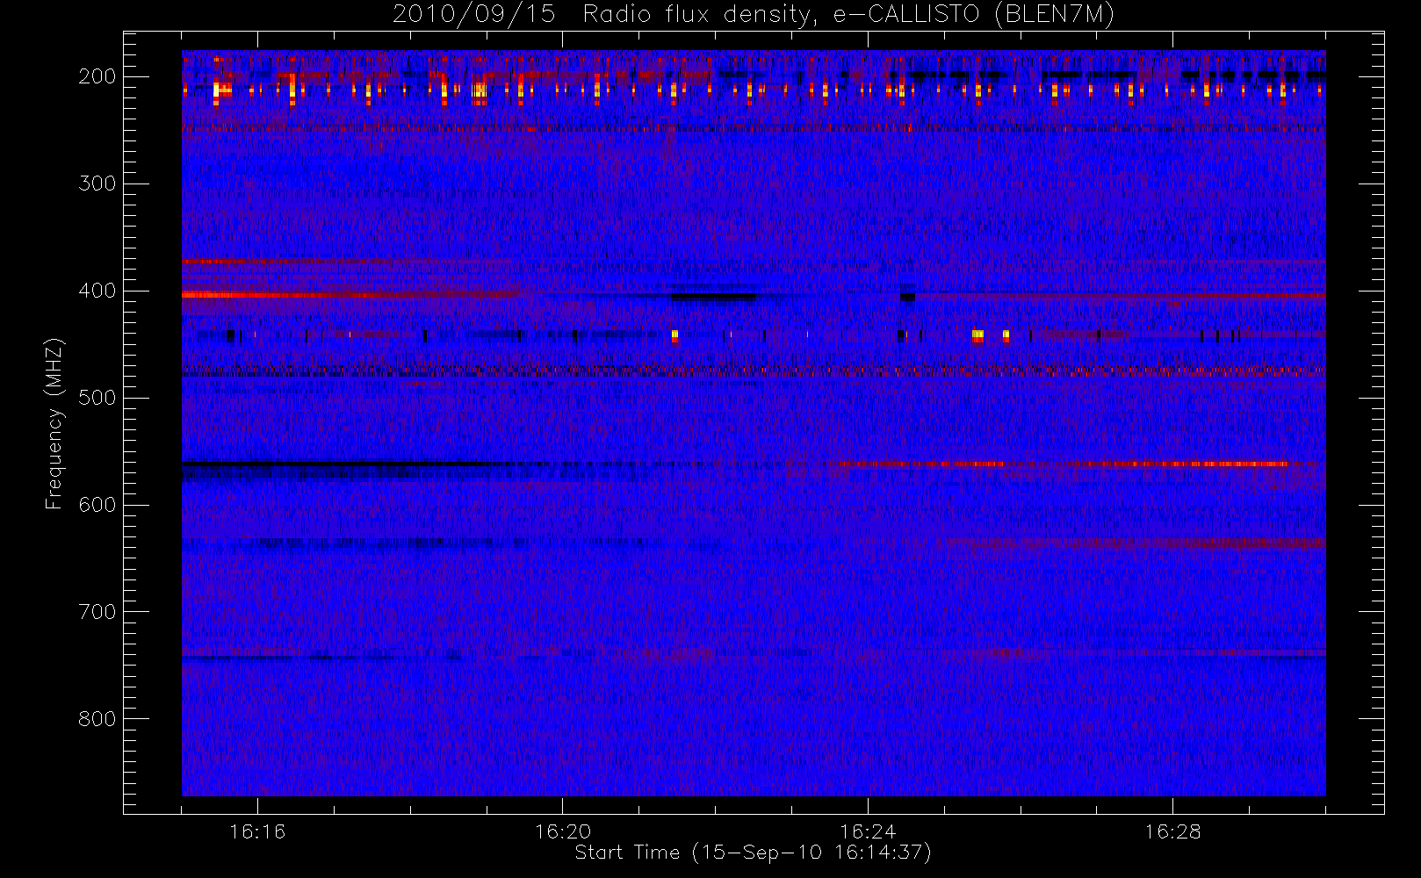This screenshot has height=878, width=1421.
Task: Click the 16:28 time tick label
Action: (1172, 831)
